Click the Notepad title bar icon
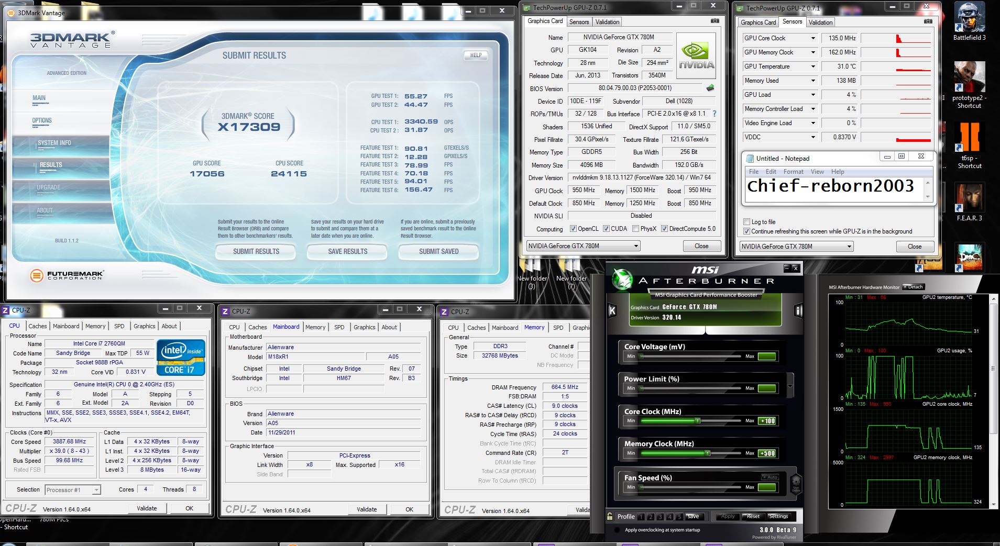Image resolution: width=1000 pixels, height=546 pixels. click(749, 158)
